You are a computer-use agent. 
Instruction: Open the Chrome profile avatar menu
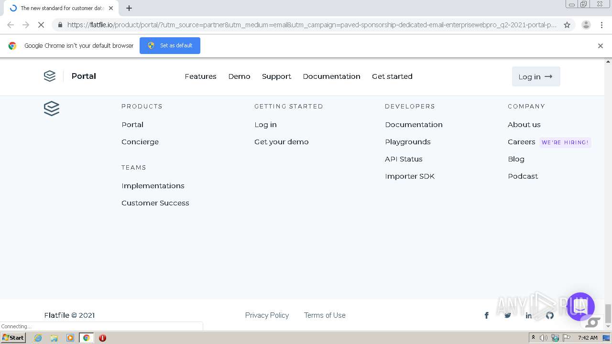tap(586, 25)
